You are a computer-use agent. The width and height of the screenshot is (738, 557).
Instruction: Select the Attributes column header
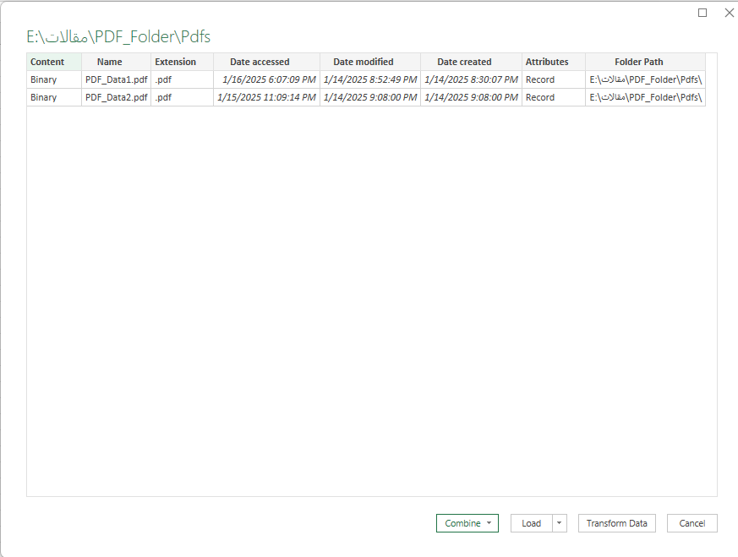click(554, 62)
